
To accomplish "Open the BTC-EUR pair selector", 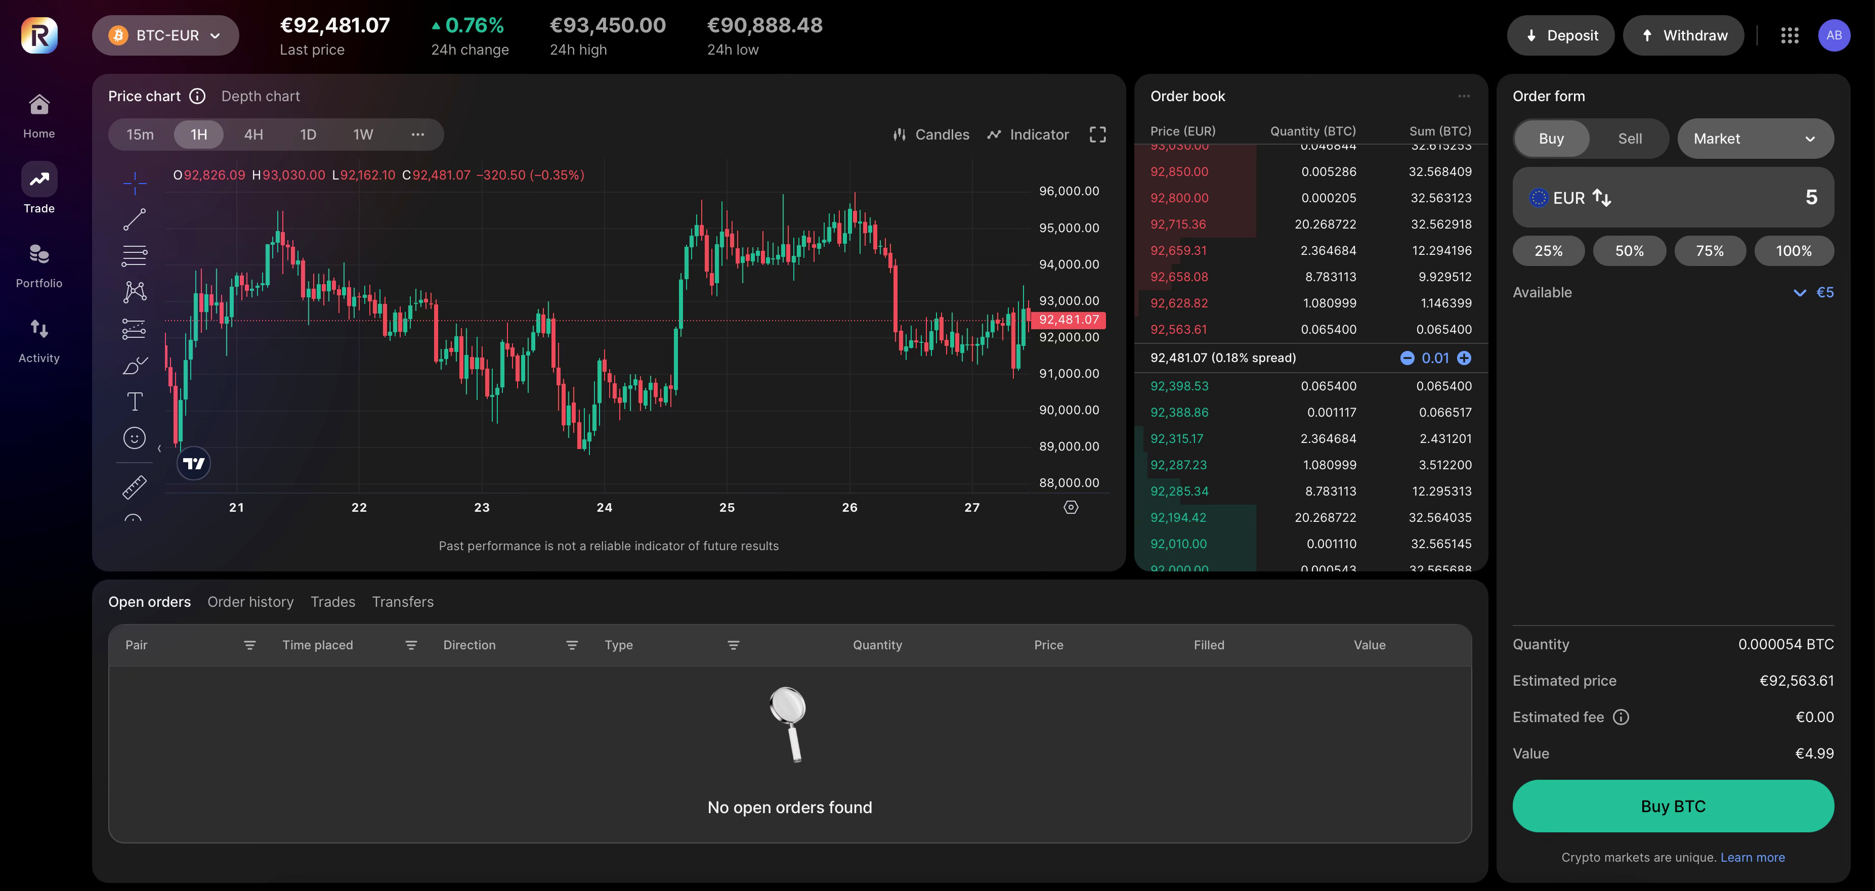I will pos(165,35).
